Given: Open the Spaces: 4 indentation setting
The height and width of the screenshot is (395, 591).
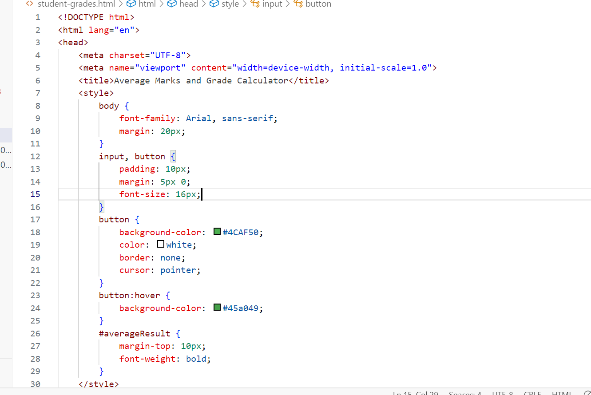Looking at the screenshot, I should (465, 392).
